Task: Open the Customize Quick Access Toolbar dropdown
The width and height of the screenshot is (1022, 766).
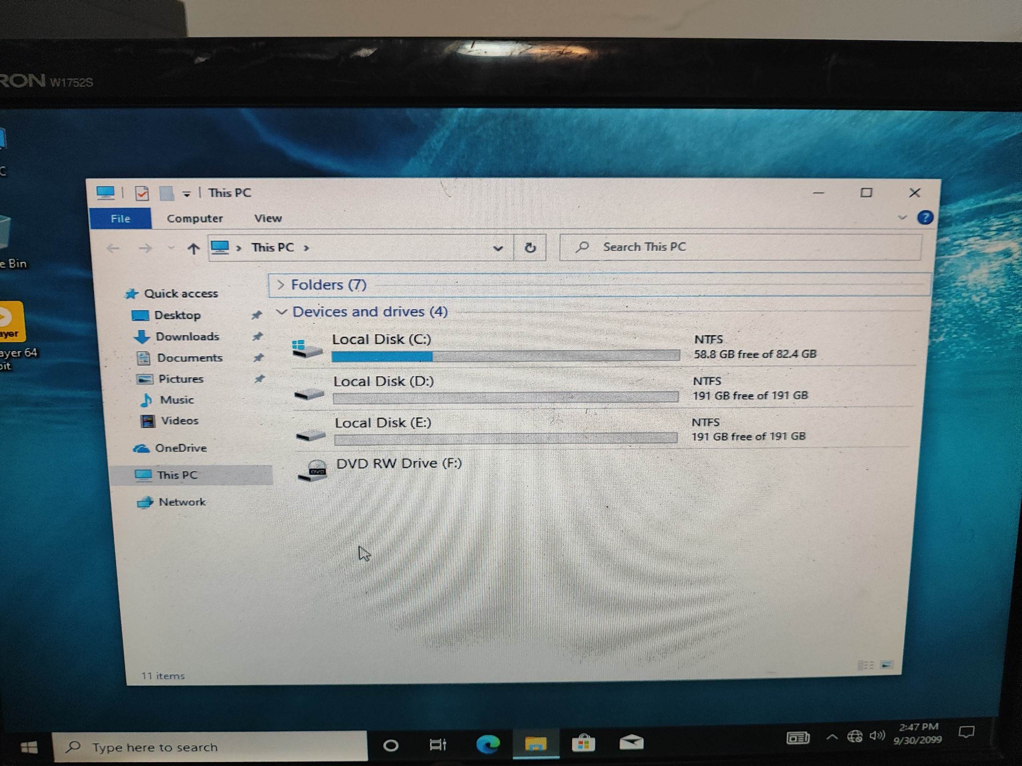Action: (186, 194)
